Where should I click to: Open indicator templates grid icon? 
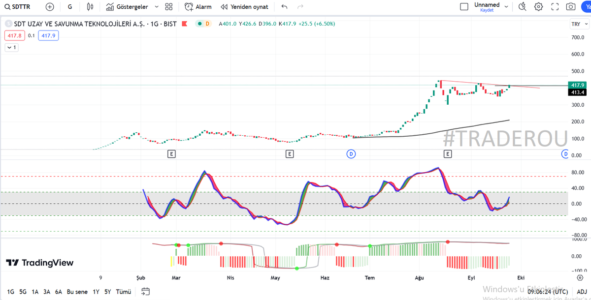(169, 7)
